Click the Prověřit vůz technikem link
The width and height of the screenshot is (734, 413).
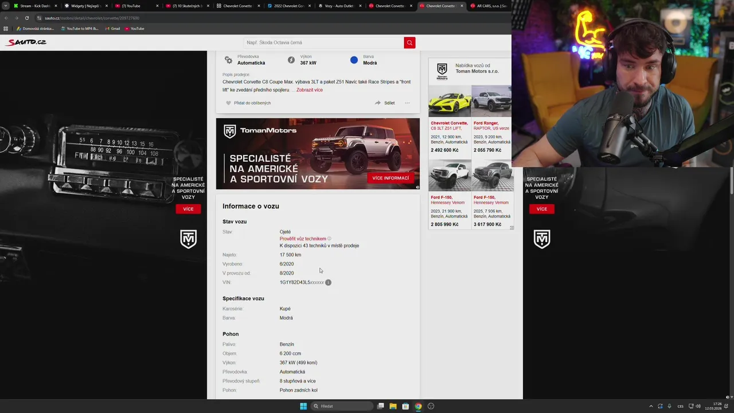coord(303,239)
